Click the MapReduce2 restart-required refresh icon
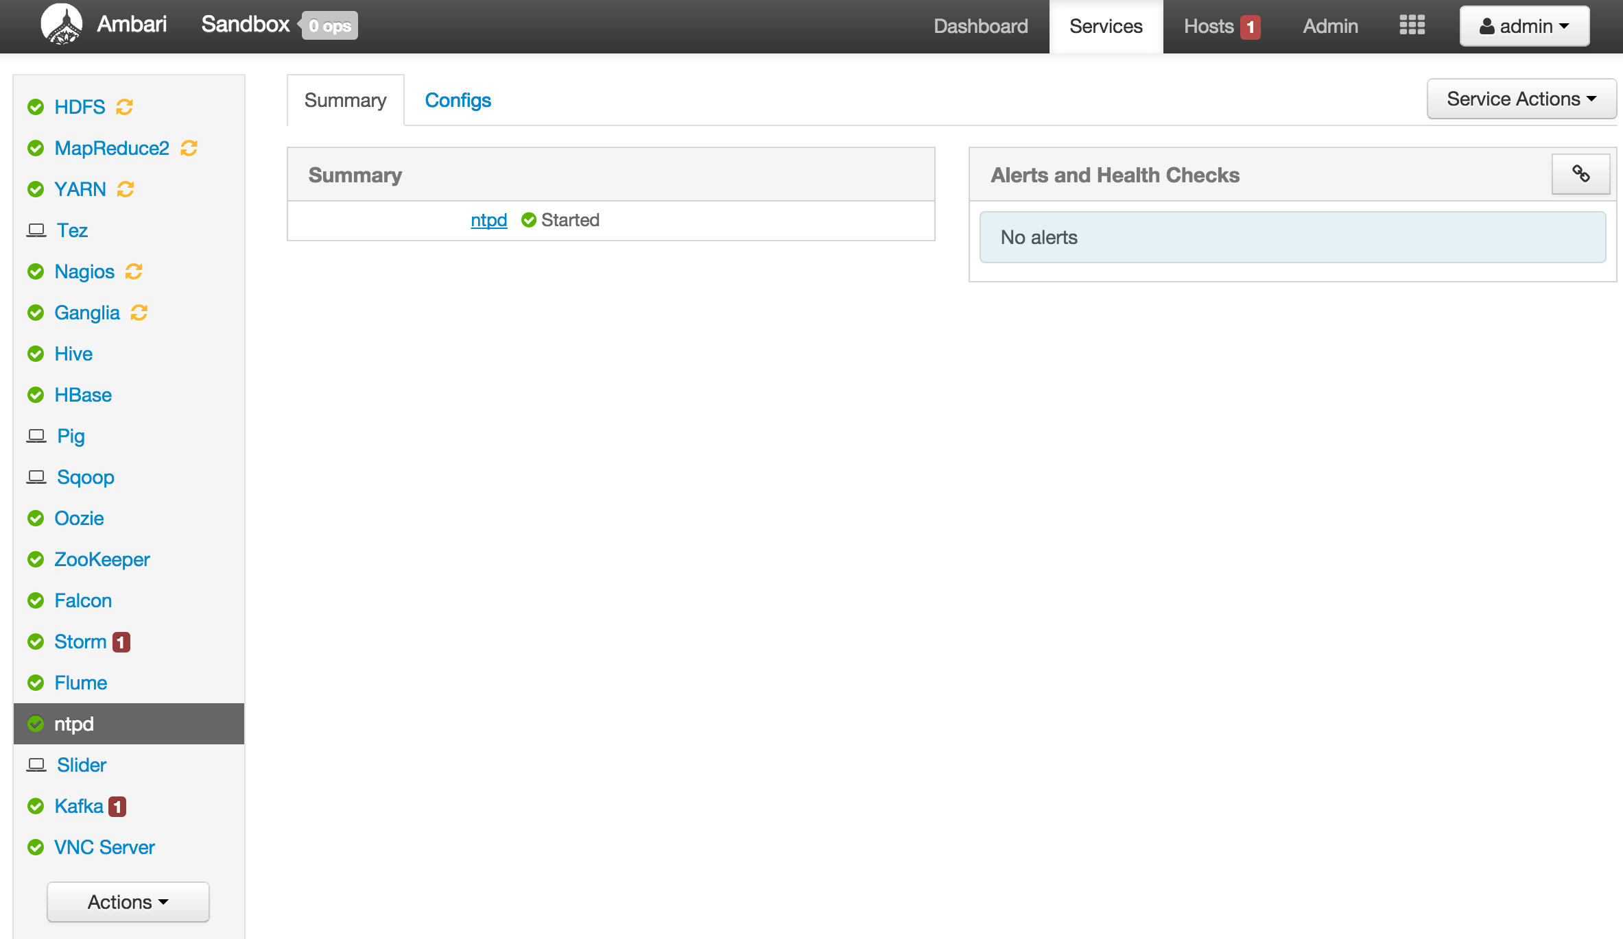1623x939 pixels. [x=189, y=148]
